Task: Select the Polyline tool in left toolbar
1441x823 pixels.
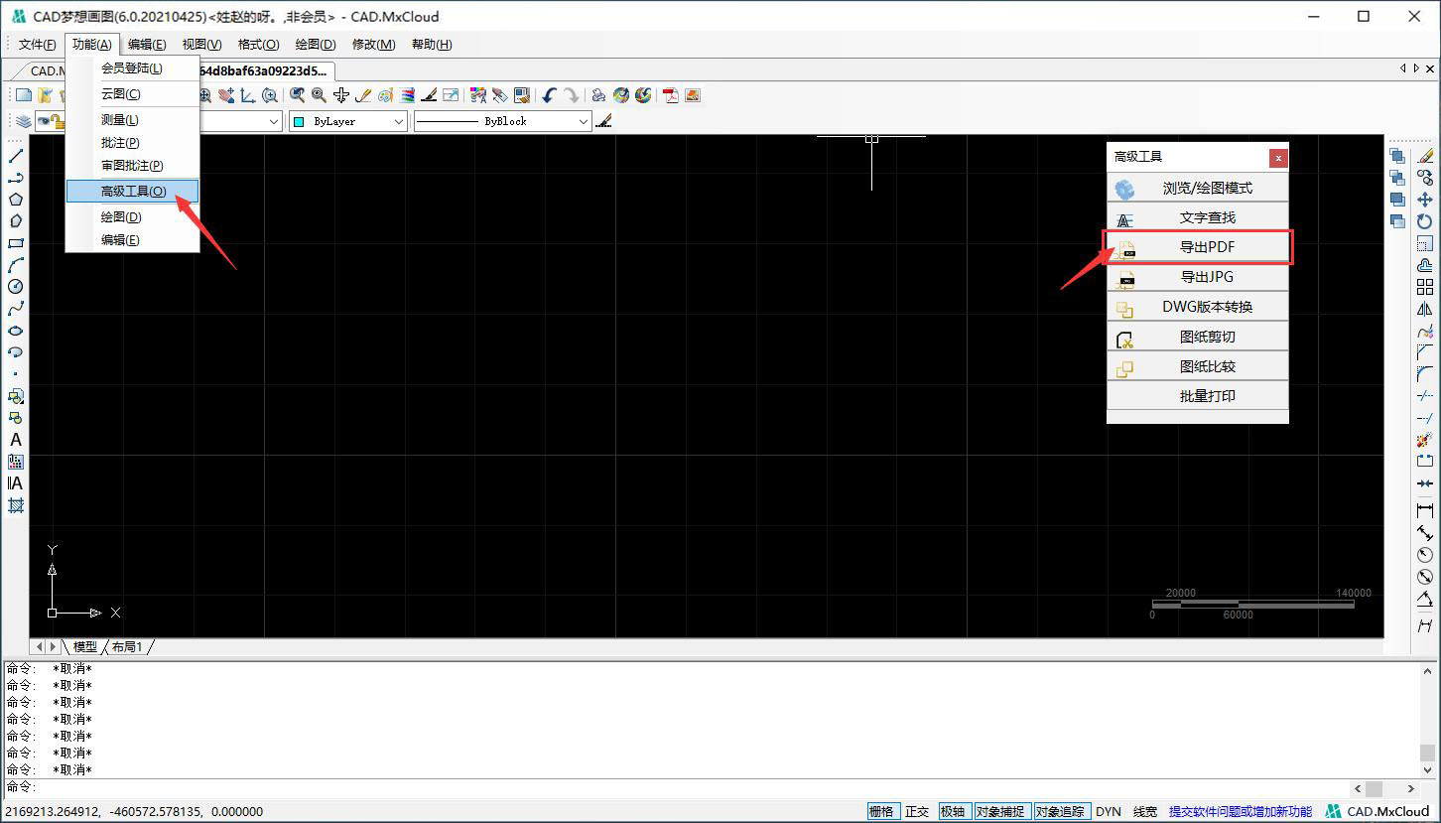Action: [x=16, y=178]
